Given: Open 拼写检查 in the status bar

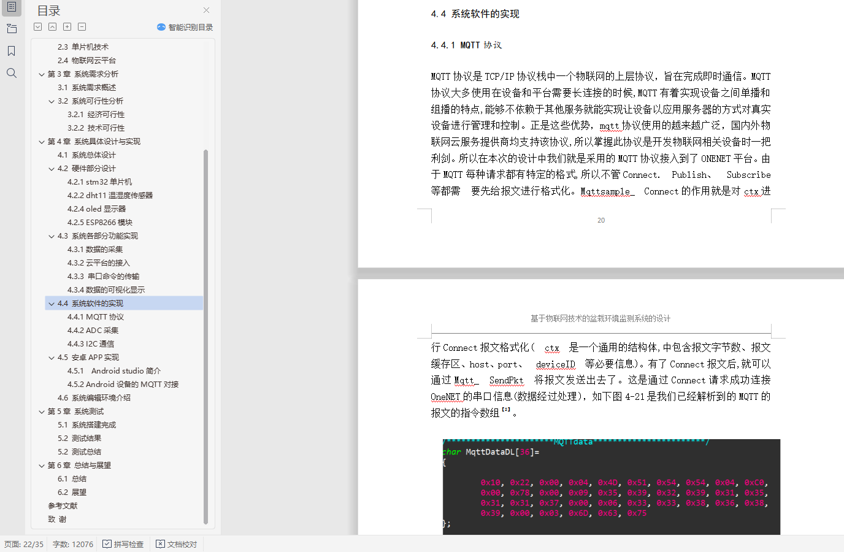Looking at the screenshot, I should pyautogui.click(x=123, y=544).
